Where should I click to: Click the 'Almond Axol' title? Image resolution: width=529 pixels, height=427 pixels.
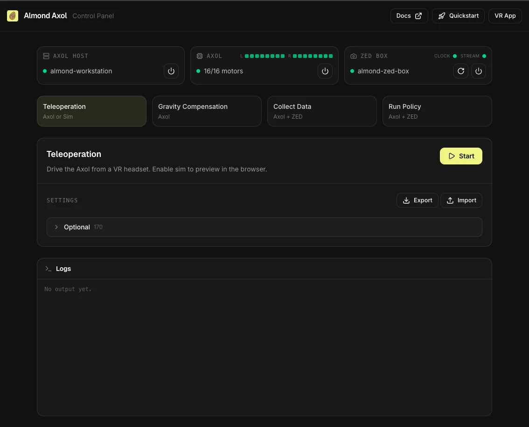point(45,16)
